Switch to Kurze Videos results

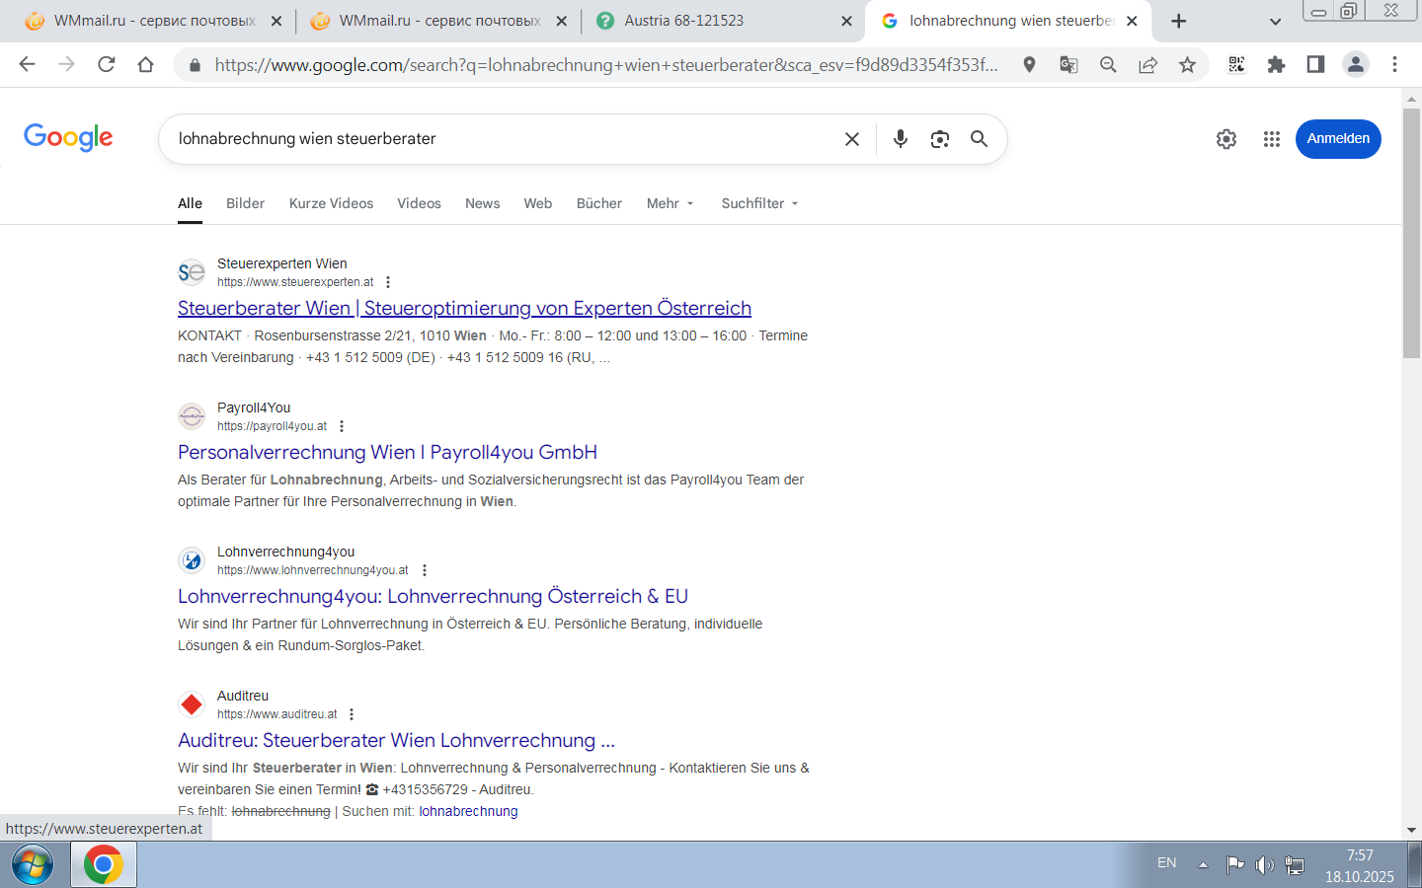(331, 203)
